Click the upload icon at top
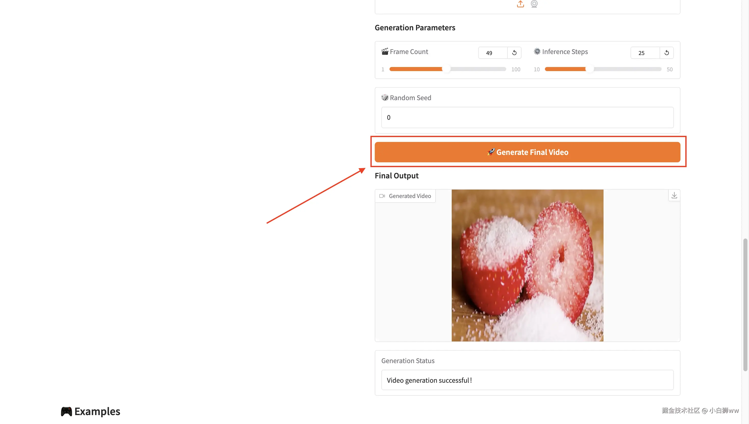This screenshot has height=424, width=749. click(x=520, y=4)
